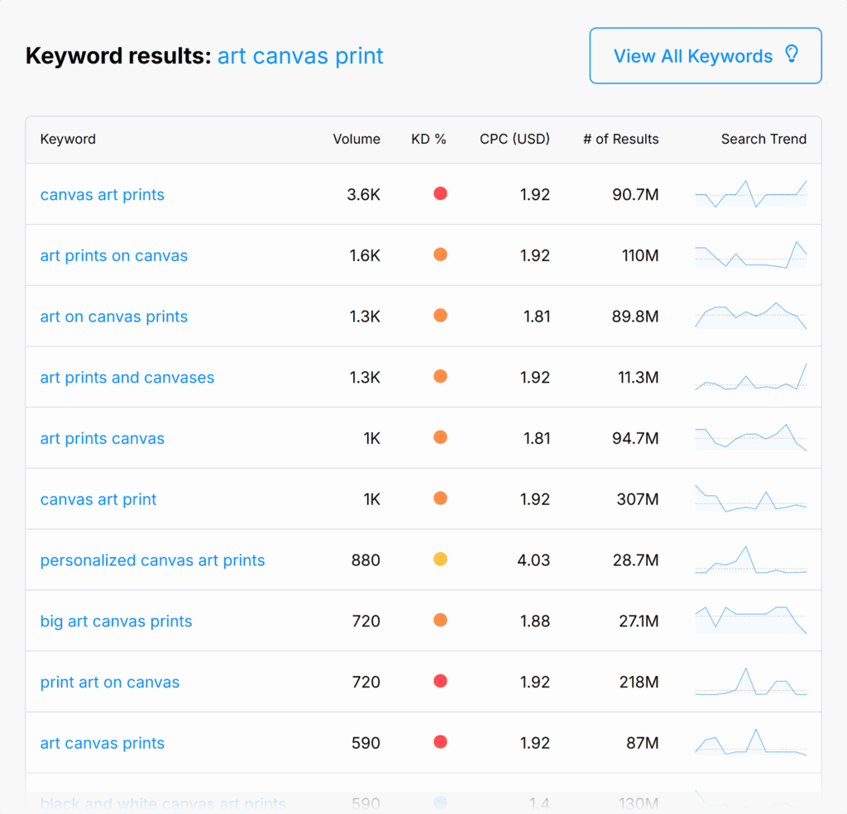This screenshot has width=847, height=814.
Task: Click the Search Trend column header
Action: tap(763, 139)
